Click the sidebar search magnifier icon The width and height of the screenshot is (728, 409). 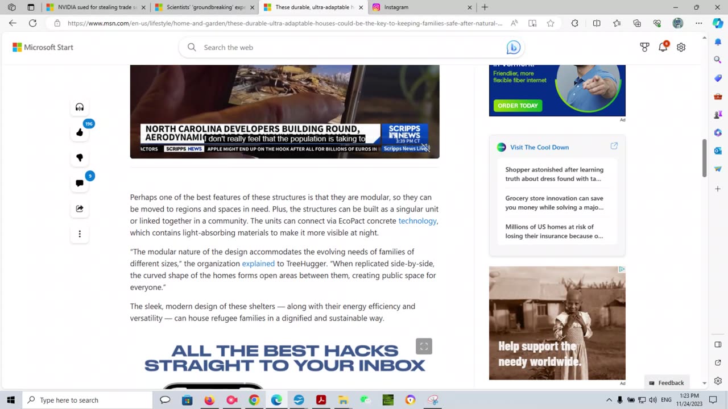[x=718, y=60]
